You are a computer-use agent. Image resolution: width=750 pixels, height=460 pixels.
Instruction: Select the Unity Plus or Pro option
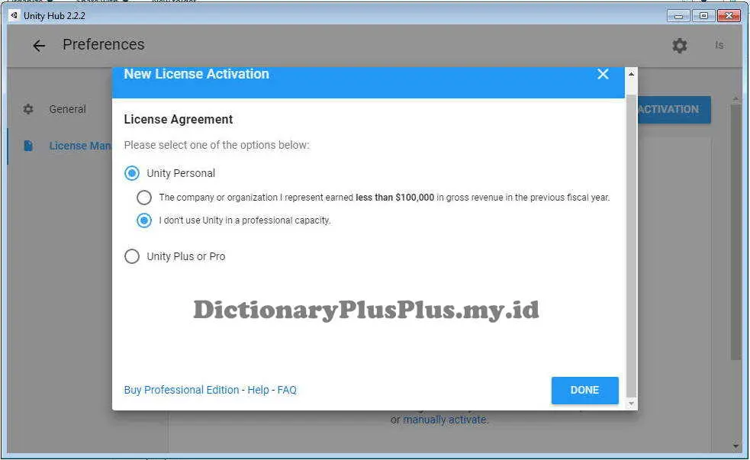pyautogui.click(x=132, y=256)
